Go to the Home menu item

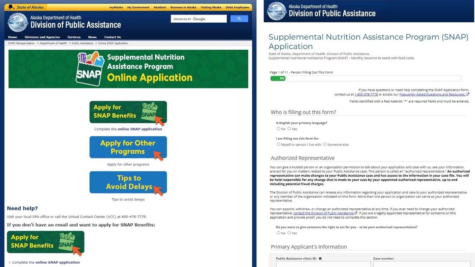(x=13, y=37)
